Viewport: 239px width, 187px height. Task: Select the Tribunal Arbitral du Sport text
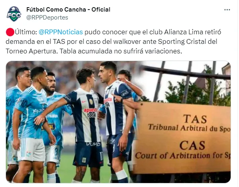[x=189, y=128]
